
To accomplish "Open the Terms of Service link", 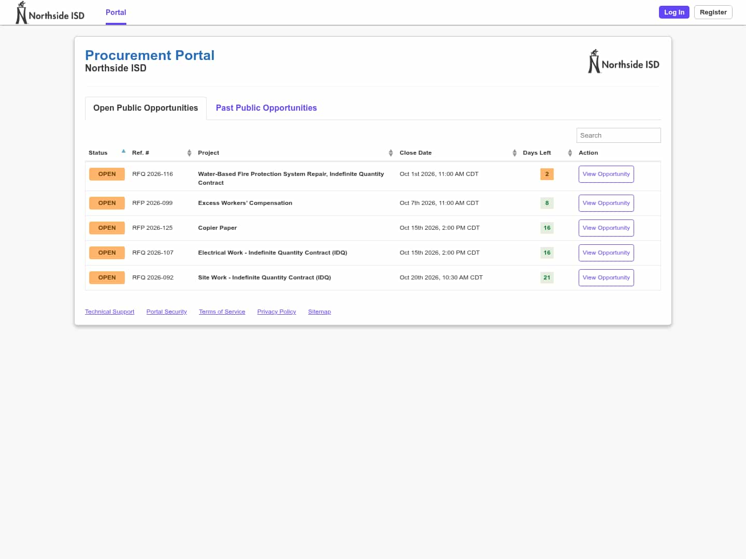I will click(222, 312).
